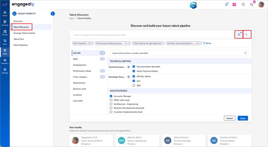
Task: Remove the Performance Rating filter chip
Action: coord(129,44)
